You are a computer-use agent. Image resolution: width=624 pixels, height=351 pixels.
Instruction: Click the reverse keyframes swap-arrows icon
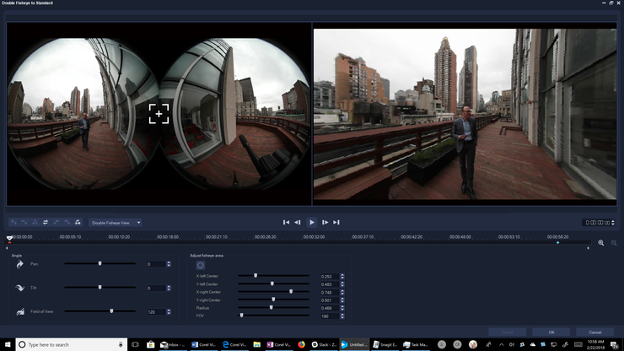point(46,222)
